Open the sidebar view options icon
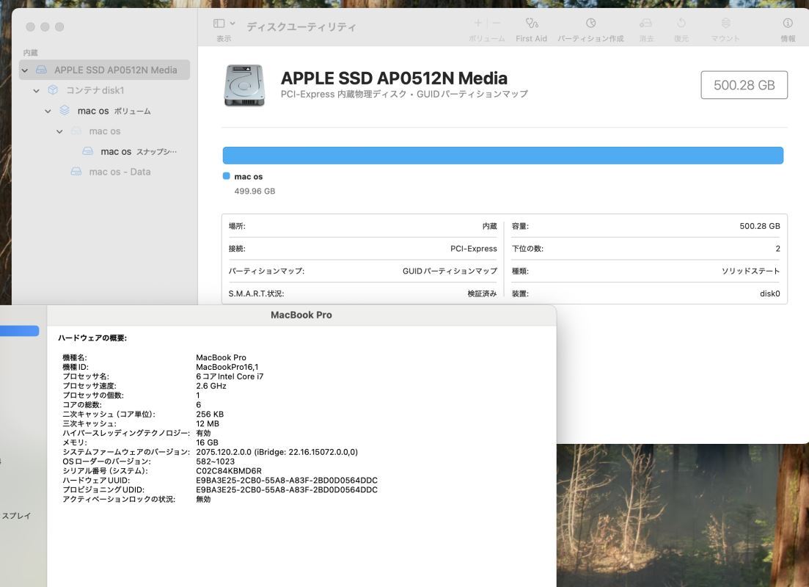 219,23
